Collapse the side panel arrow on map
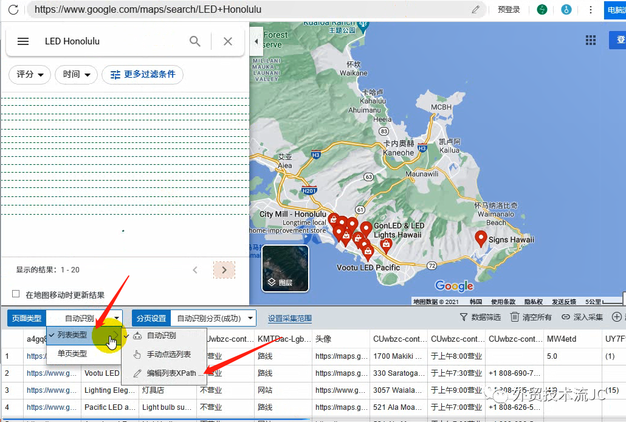 [x=256, y=41]
